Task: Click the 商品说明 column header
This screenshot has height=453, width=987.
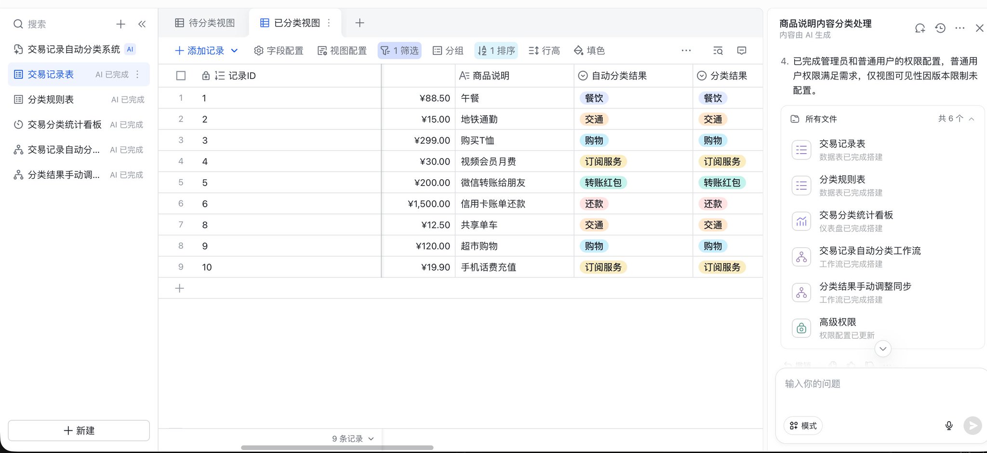Action: point(514,76)
